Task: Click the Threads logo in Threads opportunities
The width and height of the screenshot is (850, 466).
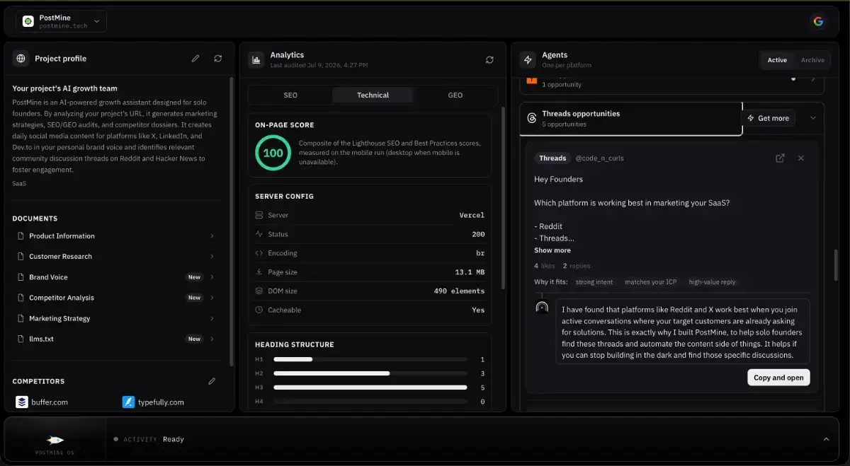Action: click(x=532, y=118)
